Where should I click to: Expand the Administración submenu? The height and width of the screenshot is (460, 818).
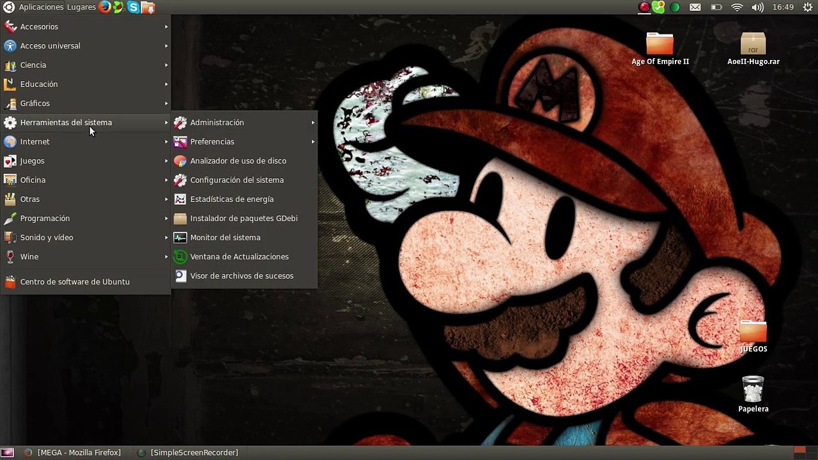[x=217, y=123]
